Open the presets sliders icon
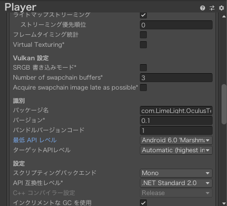This screenshot has height=206, width=227. [212, 8]
